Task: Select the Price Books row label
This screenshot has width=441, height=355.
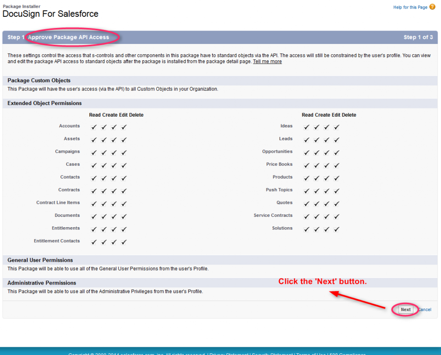Action: point(279,164)
